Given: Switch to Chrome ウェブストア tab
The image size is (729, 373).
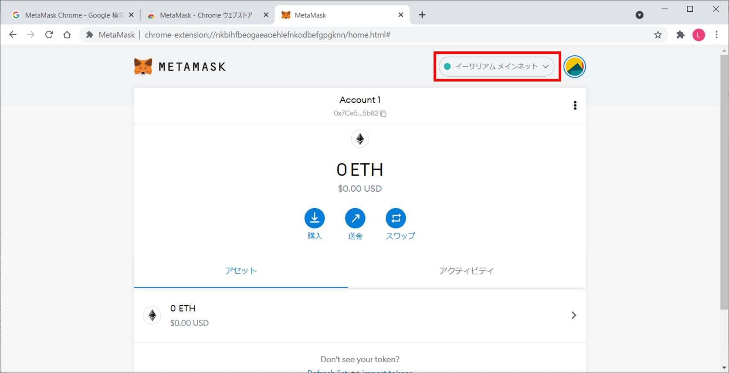Looking at the screenshot, I should 206,15.
